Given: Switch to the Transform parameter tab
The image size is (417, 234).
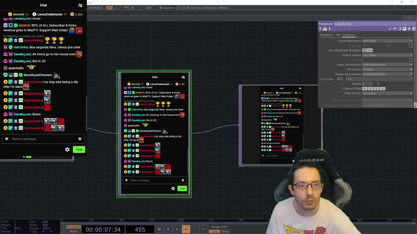Looking at the screenshot, I should point(326,35).
